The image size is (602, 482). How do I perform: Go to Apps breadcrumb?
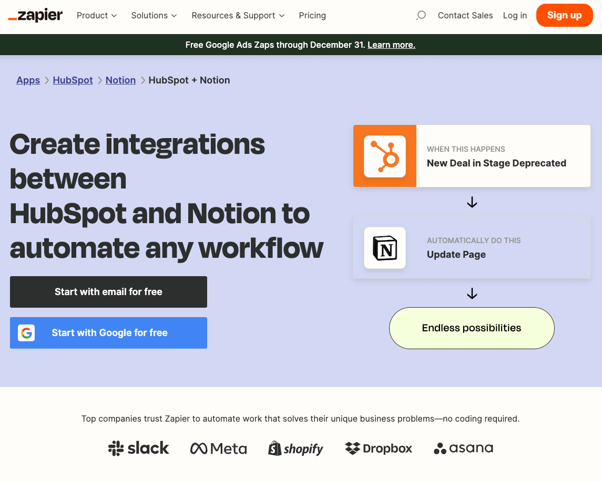(x=28, y=80)
